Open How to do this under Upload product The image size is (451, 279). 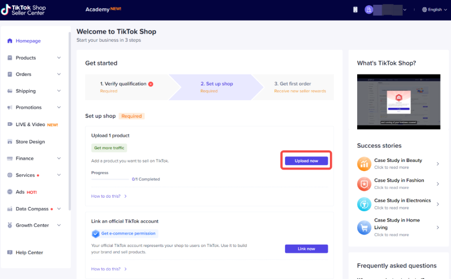tap(109, 196)
